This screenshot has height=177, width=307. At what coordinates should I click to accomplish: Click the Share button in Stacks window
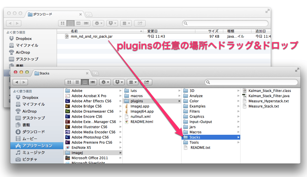pyautogui.click(x=147, y=82)
